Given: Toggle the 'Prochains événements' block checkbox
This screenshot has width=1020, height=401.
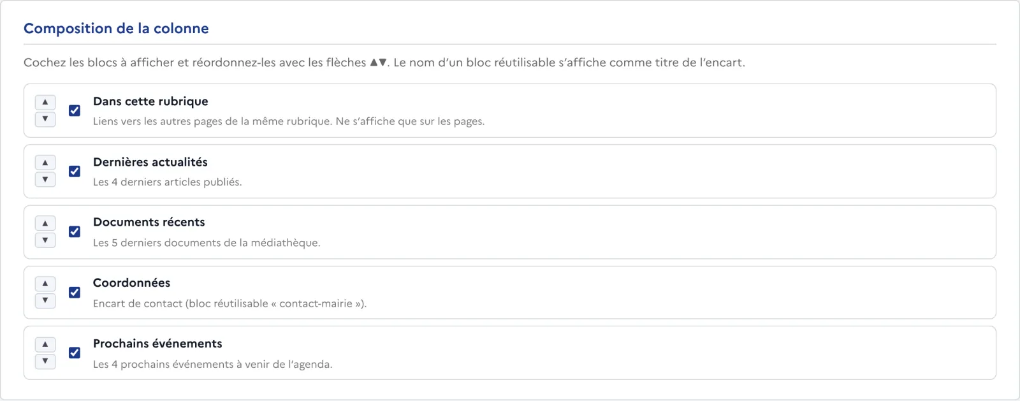Looking at the screenshot, I should (x=75, y=353).
